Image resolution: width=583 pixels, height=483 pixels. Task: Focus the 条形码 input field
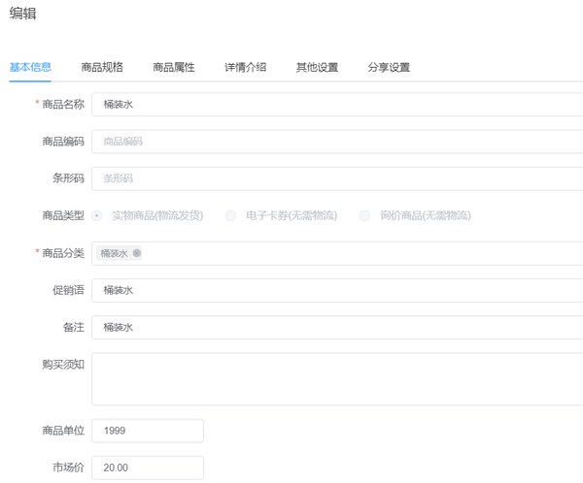coord(337,178)
